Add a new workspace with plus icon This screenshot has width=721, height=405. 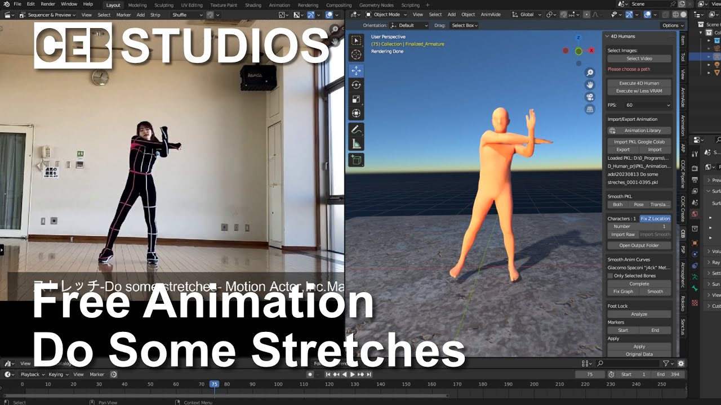click(428, 5)
